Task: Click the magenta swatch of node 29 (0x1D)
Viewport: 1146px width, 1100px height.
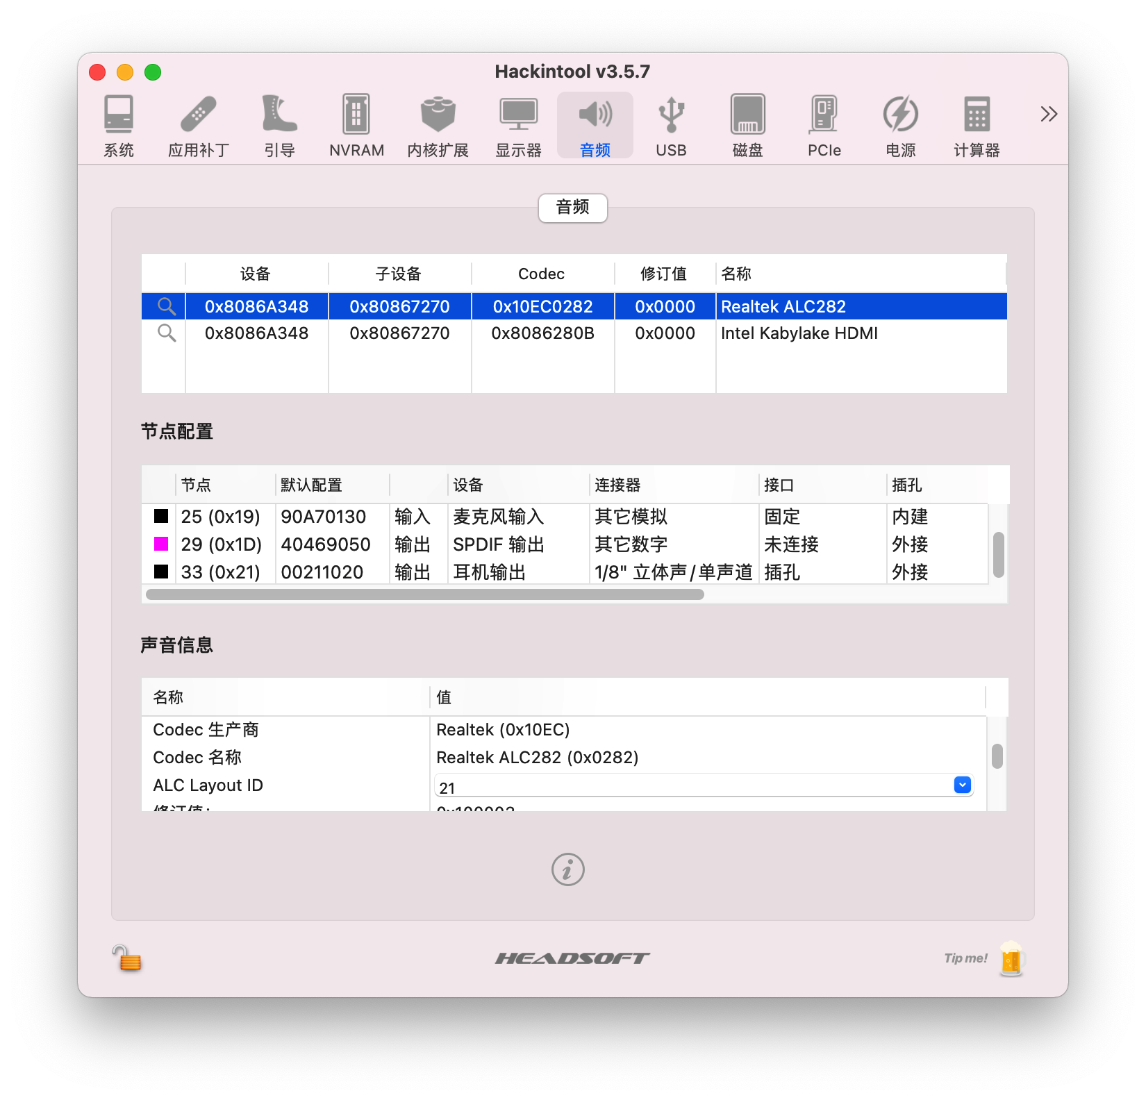Action: coord(161,544)
